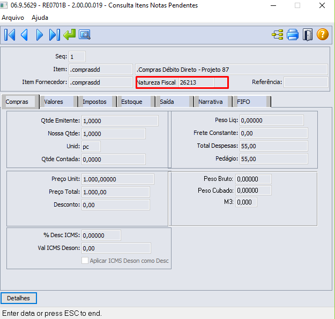Click the Desconto field
The image size is (335, 319).
pos(116,205)
